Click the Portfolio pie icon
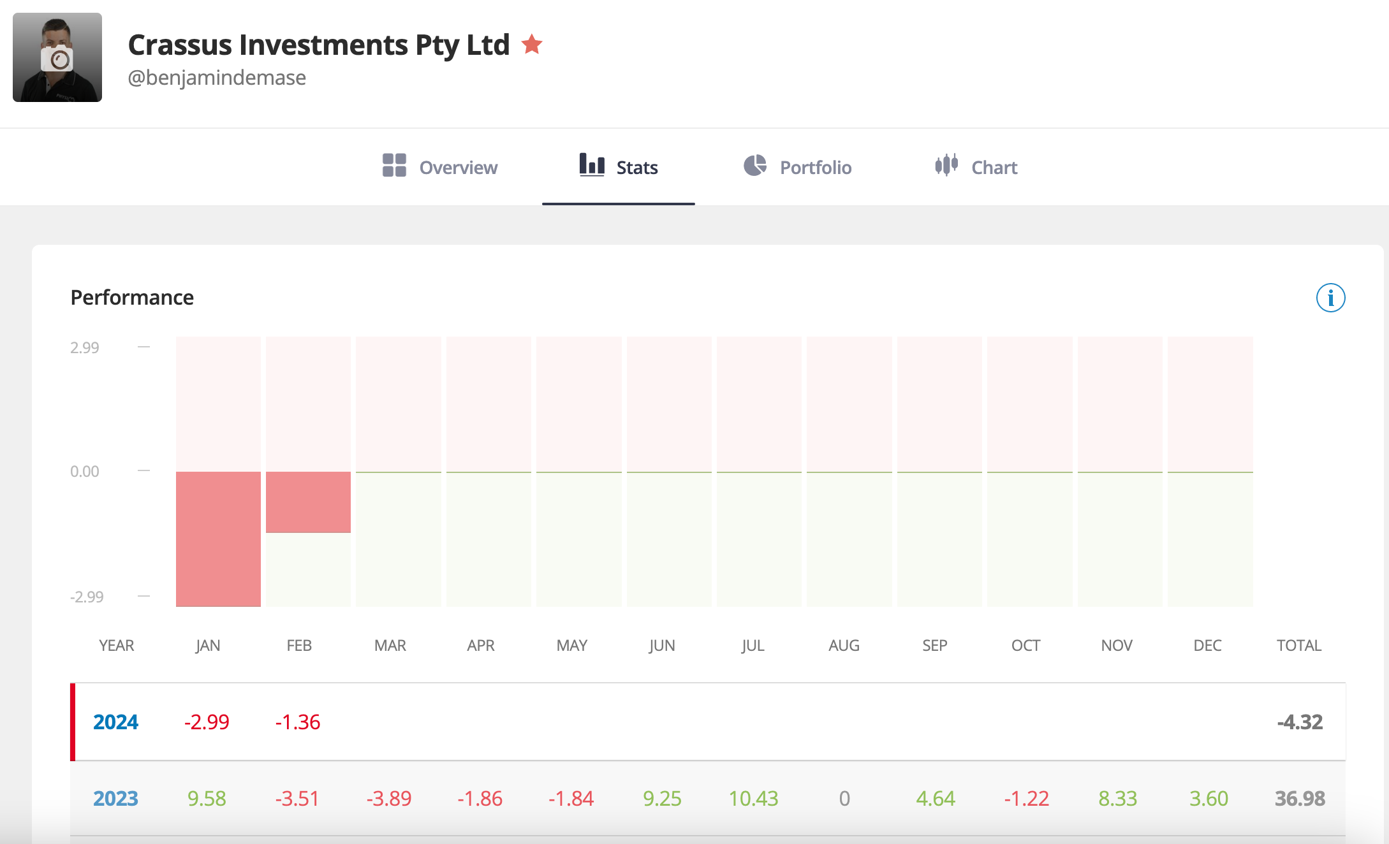Image resolution: width=1389 pixels, height=844 pixels. (755, 165)
